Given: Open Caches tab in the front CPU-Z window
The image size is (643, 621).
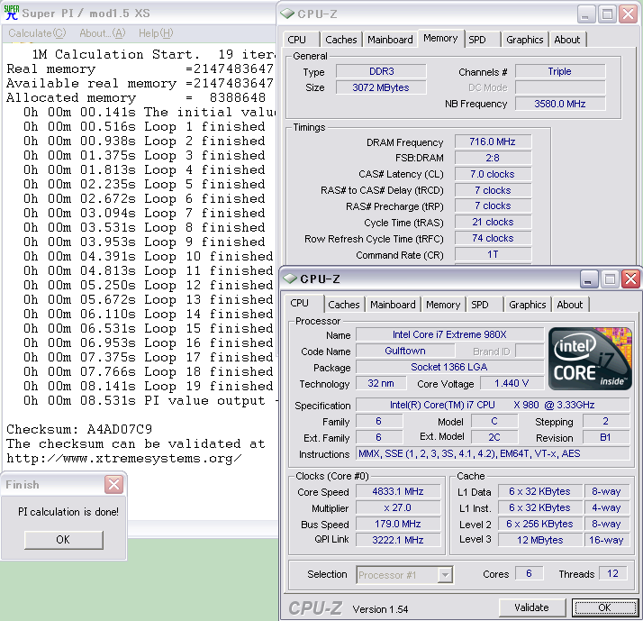Looking at the screenshot, I should tap(344, 305).
